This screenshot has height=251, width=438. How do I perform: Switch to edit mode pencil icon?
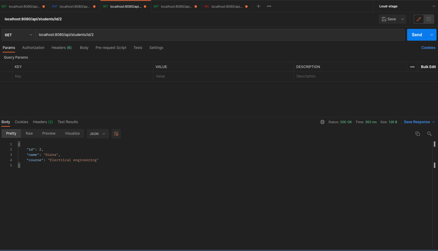click(x=419, y=19)
